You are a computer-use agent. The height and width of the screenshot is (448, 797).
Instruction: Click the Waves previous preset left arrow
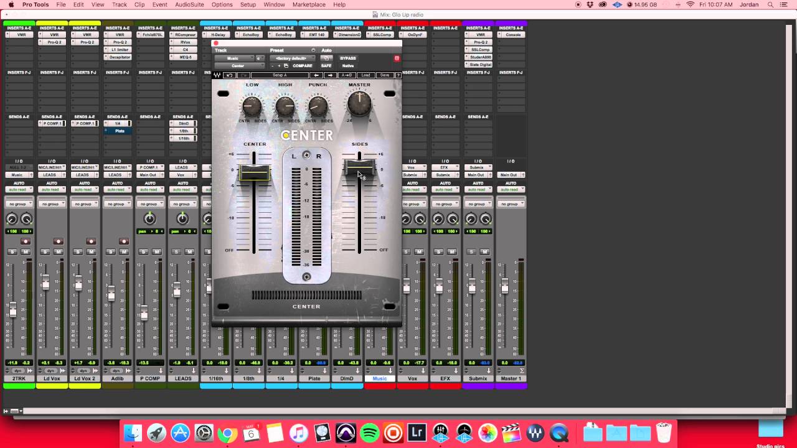click(316, 75)
